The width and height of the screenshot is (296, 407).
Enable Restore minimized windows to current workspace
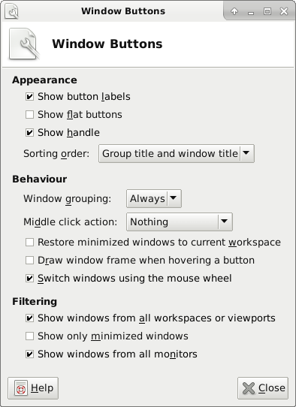tap(29, 243)
